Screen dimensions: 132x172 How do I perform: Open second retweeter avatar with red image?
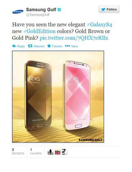click(x=58, y=152)
